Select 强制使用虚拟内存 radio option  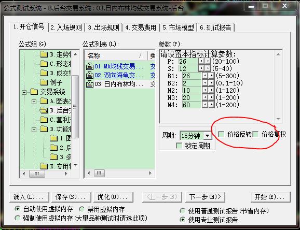tap(17, 218)
